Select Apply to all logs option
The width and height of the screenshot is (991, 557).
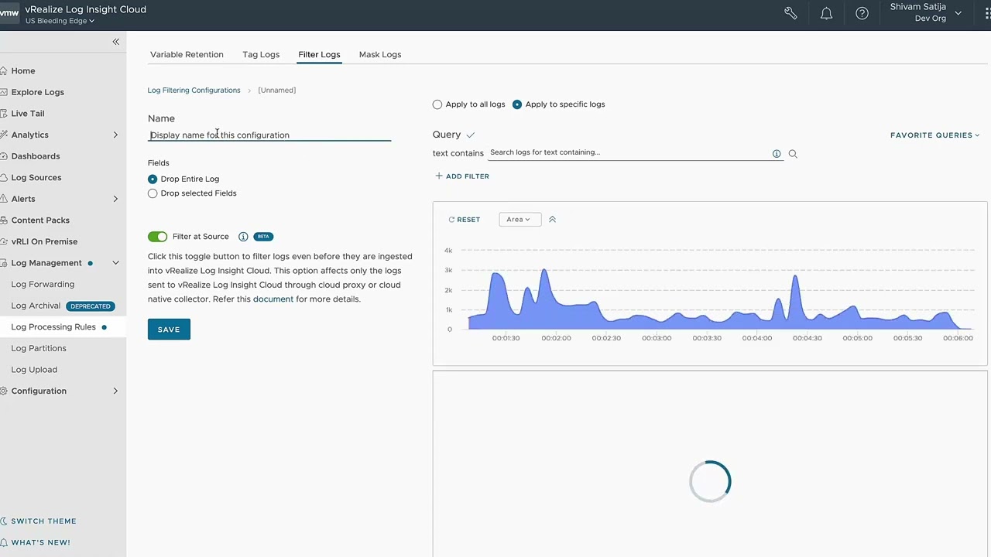point(437,104)
